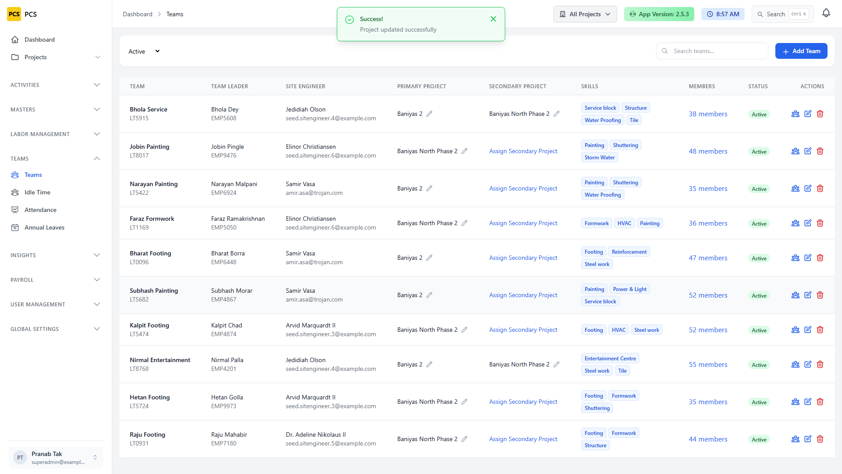Delete the Bharat Footing team

(820, 258)
